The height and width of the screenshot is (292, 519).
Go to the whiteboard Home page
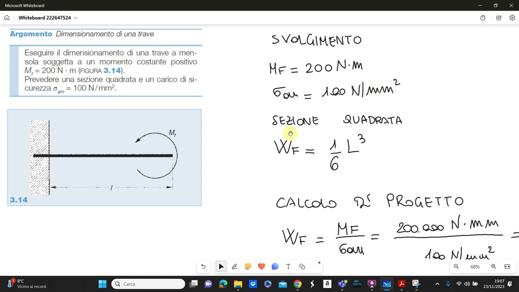click(x=7, y=18)
